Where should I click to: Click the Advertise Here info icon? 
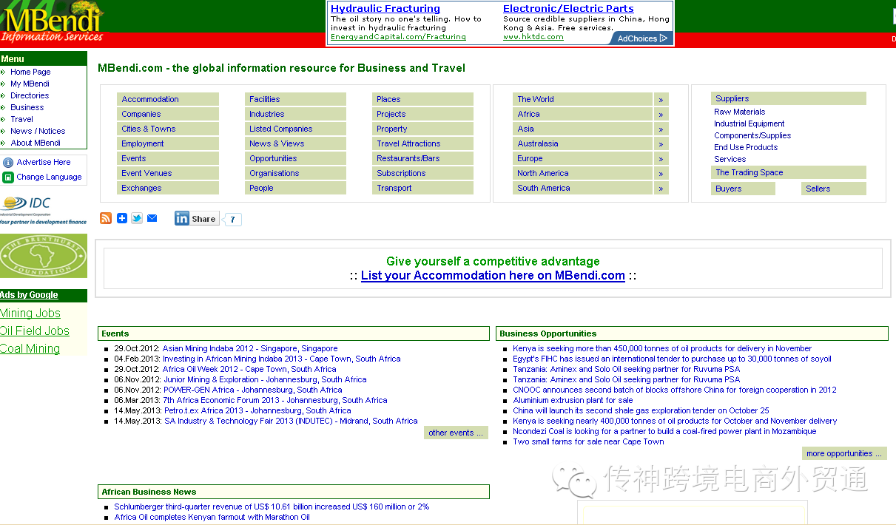(8, 163)
